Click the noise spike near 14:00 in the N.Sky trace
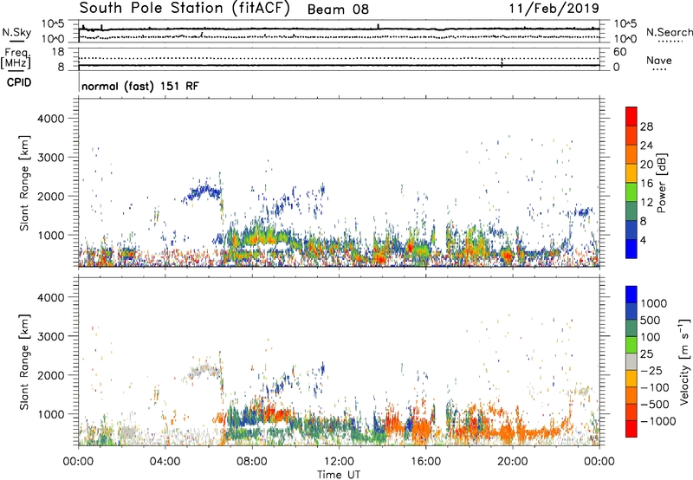Screen dimensions: 693x480 pyautogui.click(x=379, y=26)
